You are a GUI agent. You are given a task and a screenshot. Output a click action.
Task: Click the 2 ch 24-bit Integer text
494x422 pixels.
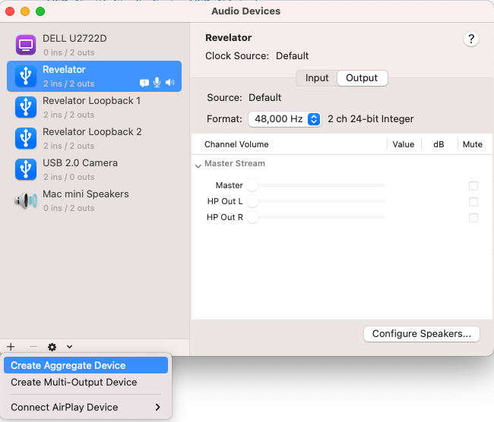click(x=371, y=119)
